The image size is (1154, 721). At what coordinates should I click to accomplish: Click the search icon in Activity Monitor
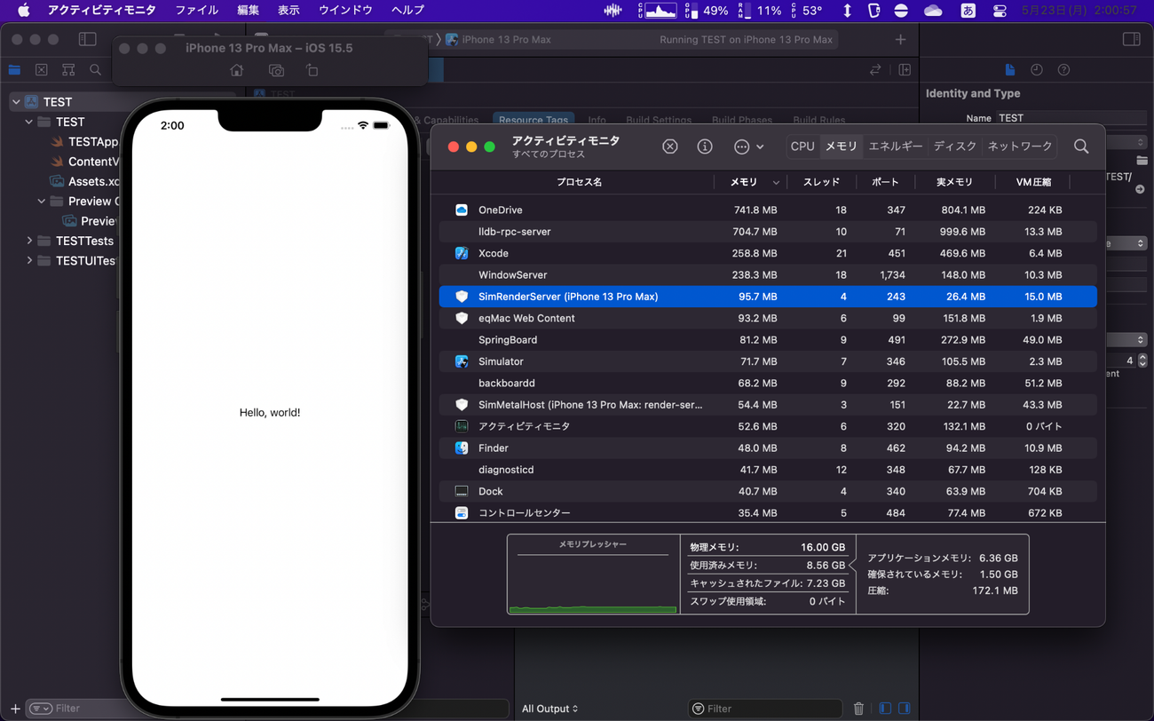pos(1080,147)
